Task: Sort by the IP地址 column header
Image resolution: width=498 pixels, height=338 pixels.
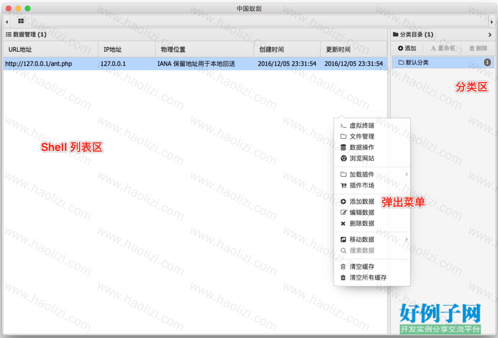Action: (x=127, y=49)
